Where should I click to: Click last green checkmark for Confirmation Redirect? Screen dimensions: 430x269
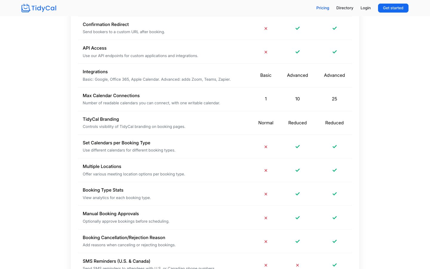pyautogui.click(x=334, y=28)
